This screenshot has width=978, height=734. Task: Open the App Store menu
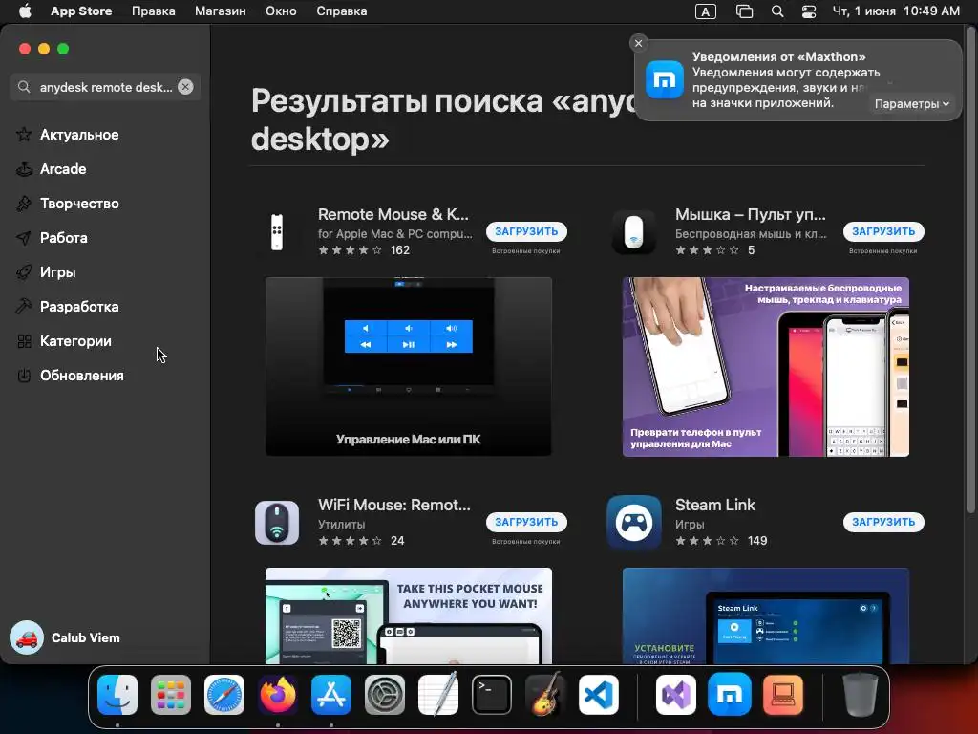coord(81,11)
